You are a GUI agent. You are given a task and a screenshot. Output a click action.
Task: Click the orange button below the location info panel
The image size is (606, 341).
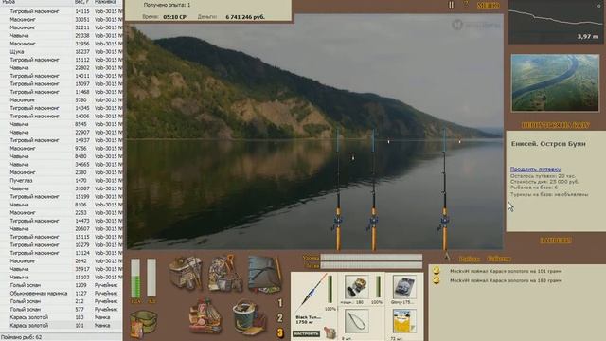(556, 241)
